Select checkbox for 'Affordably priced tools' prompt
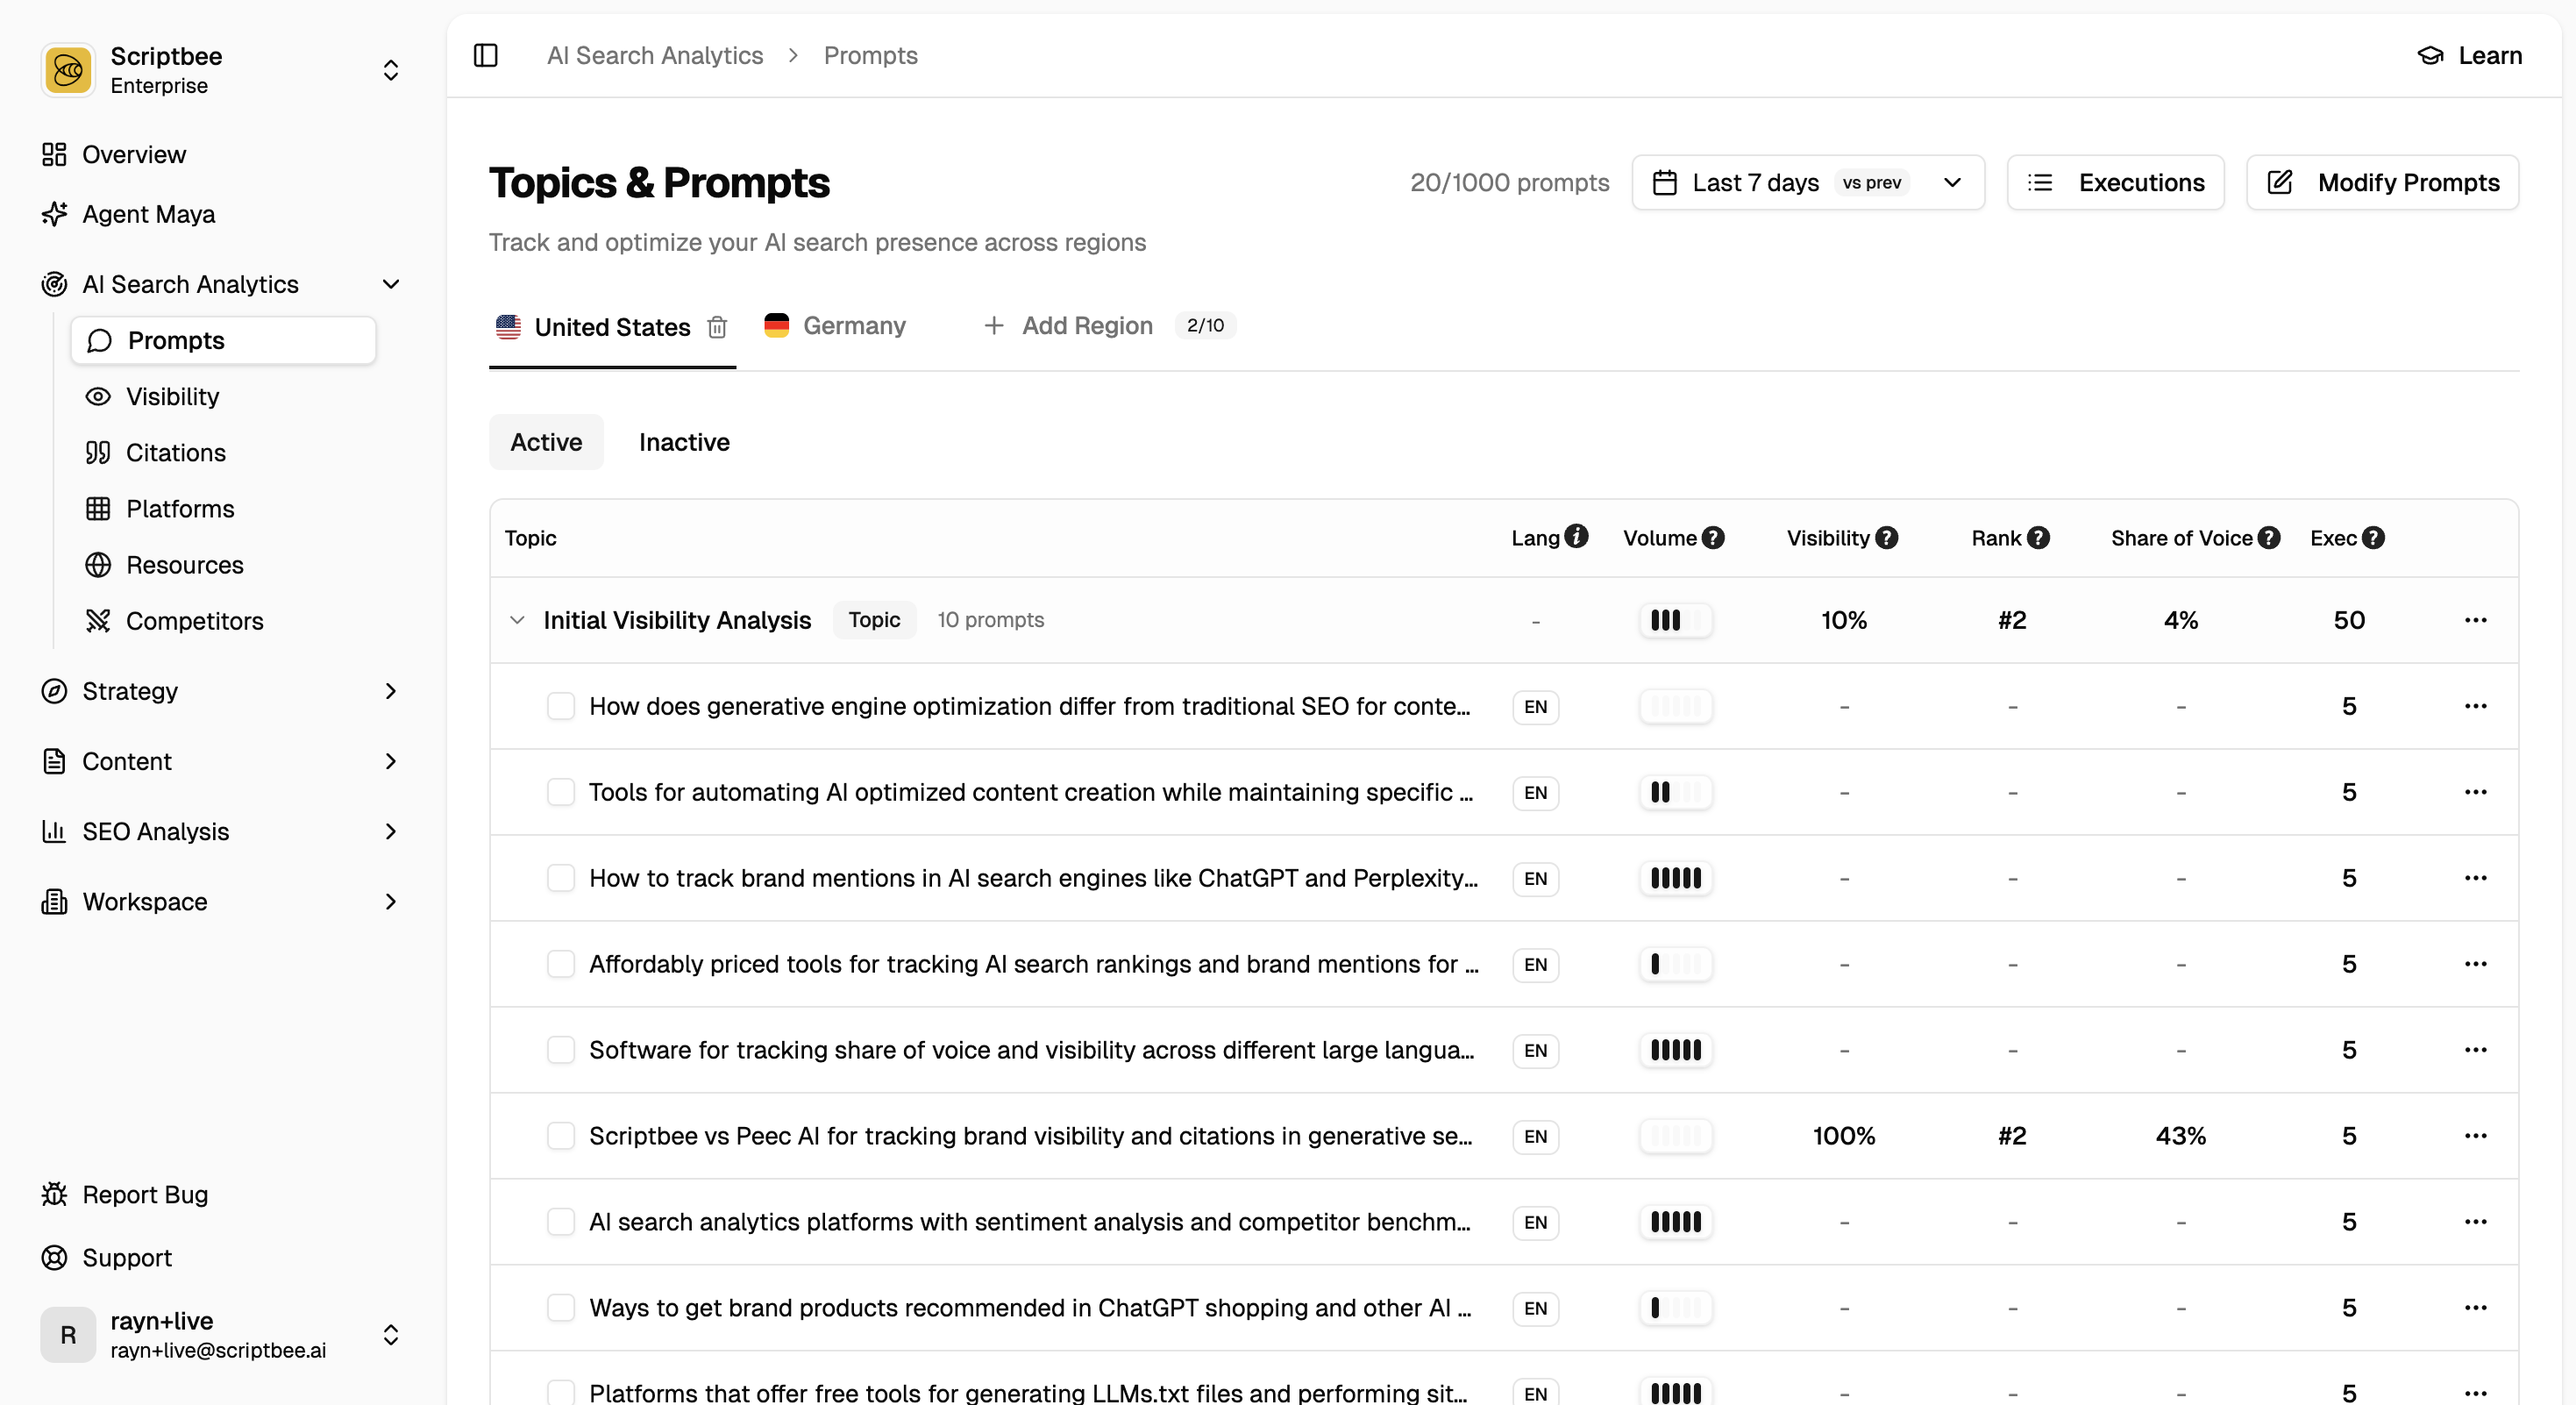The height and width of the screenshot is (1405, 2576). (561, 964)
